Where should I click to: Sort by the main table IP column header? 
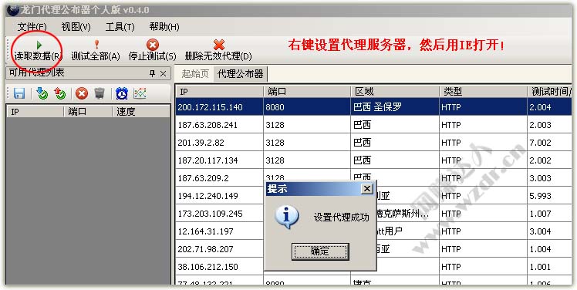point(219,92)
